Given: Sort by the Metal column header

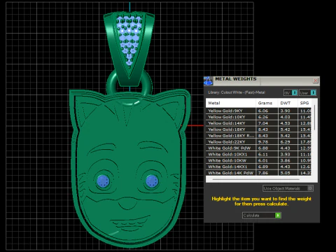Looking at the screenshot, I should 230,103.
